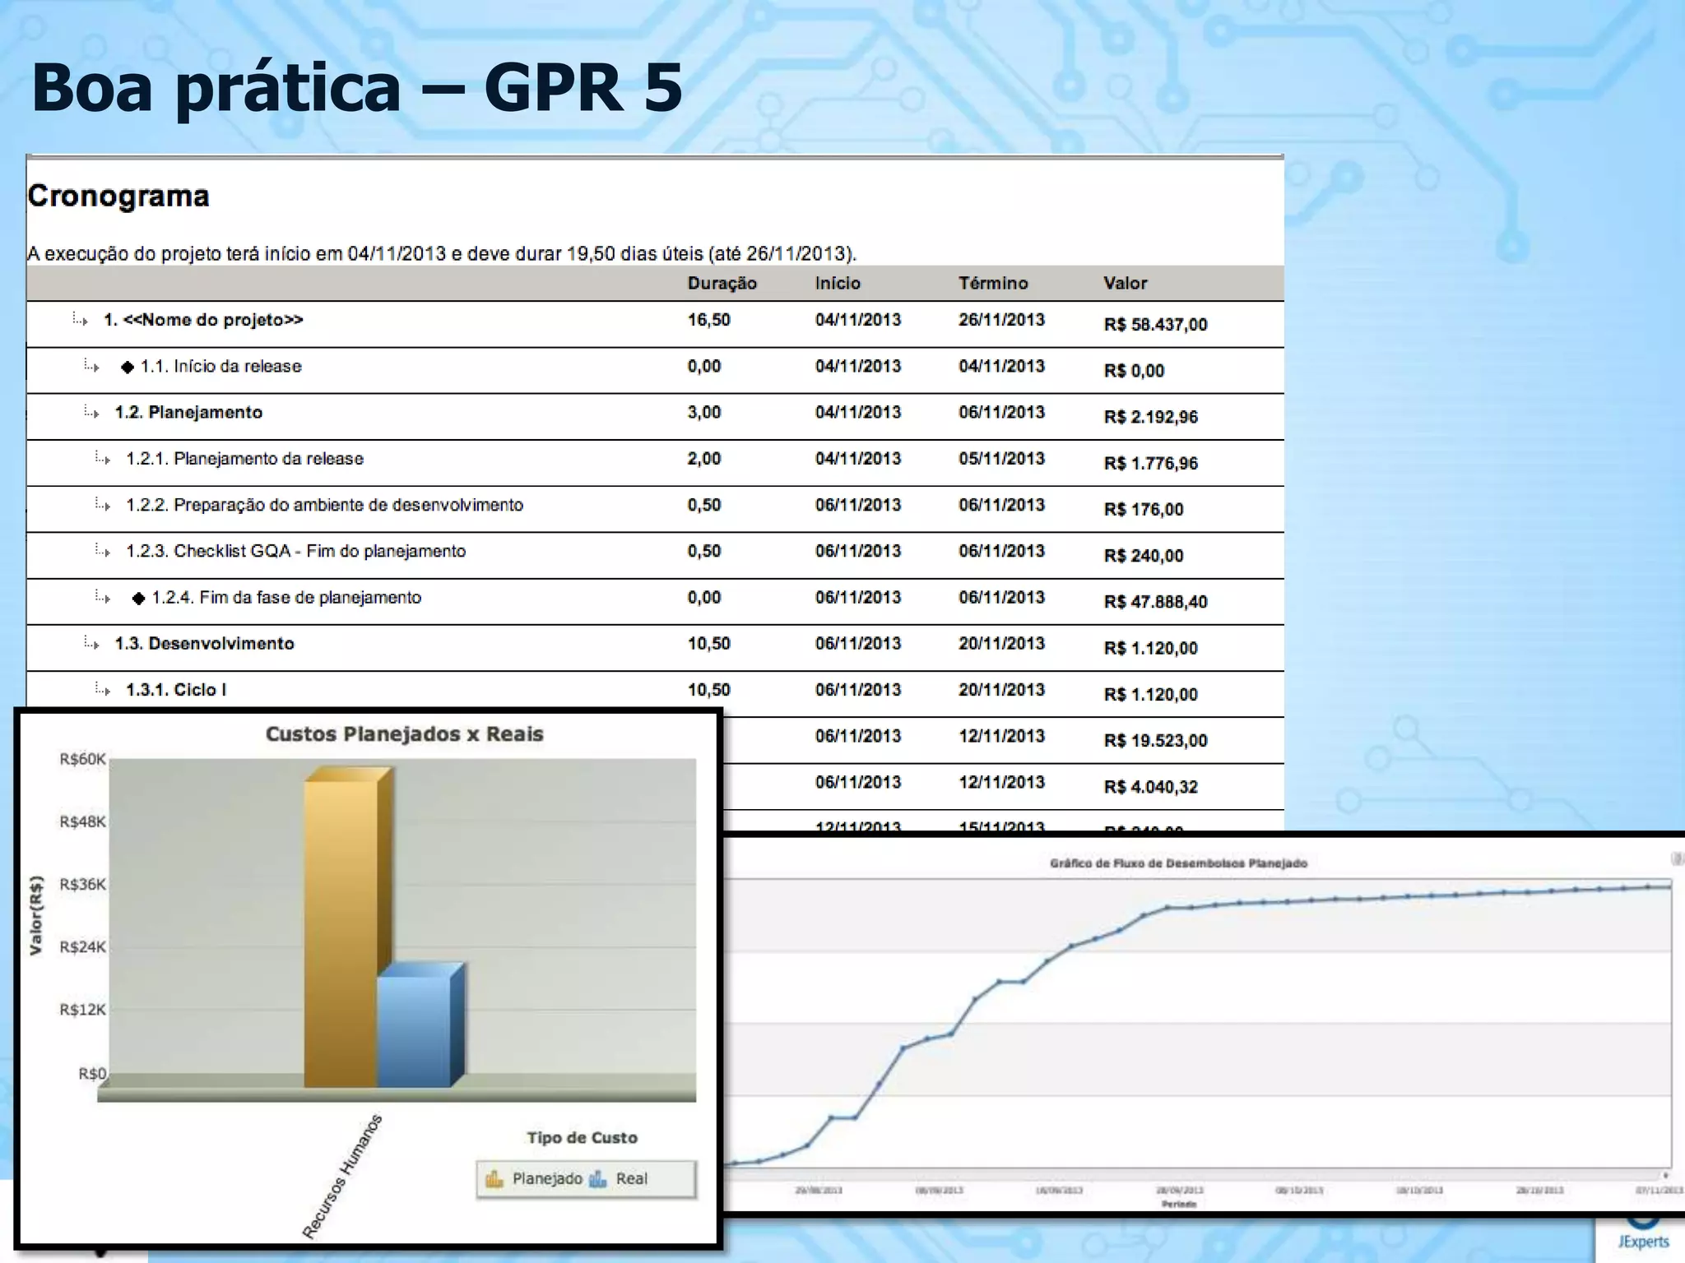The width and height of the screenshot is (1685, 1263).
Task: Click the milestone diamond for 'Início da release'
Action: click(x=128, y=368)
